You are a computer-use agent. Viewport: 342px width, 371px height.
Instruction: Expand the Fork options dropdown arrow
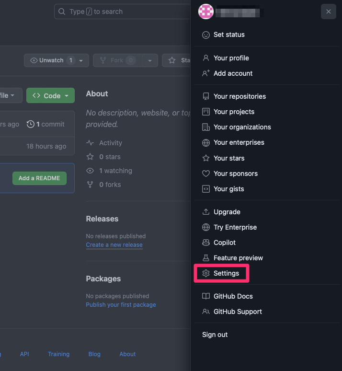[150, 60]
